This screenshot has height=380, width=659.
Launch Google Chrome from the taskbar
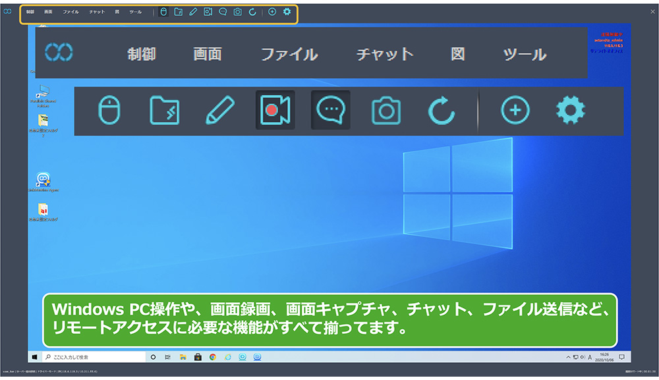(213, 357)
